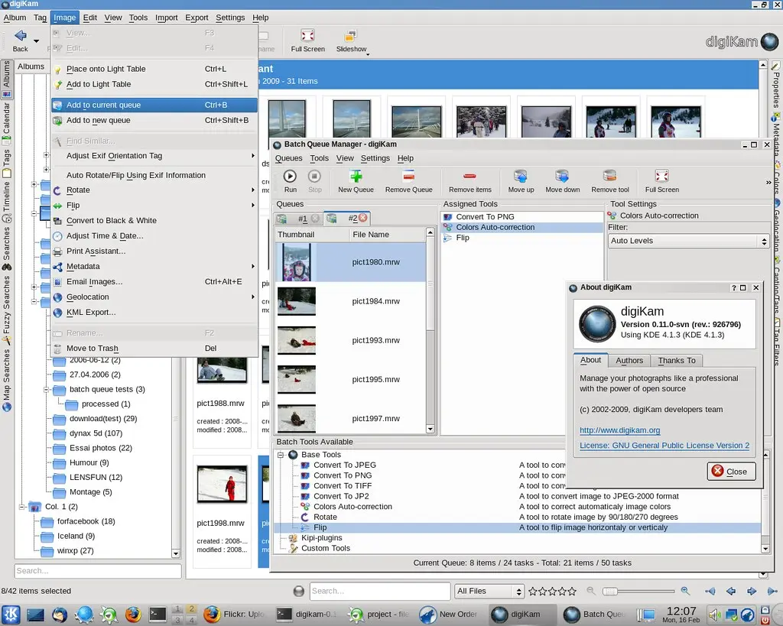Image resolution: width=783 pixels, height=626 pixels.
Task: Move the assigned tool up
Action: pyautogui.click(x=521, y=180)
